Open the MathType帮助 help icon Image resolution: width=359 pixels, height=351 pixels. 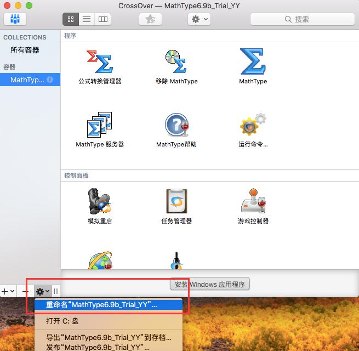(176, 125)
